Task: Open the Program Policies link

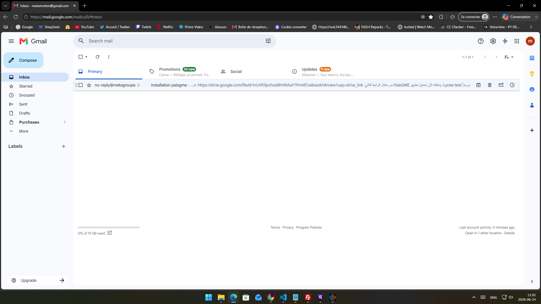Action: click(x=309, y=227)
